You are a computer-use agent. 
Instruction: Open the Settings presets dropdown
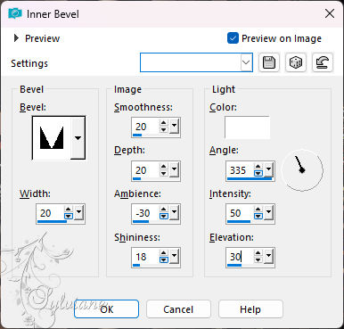[246, 62]
